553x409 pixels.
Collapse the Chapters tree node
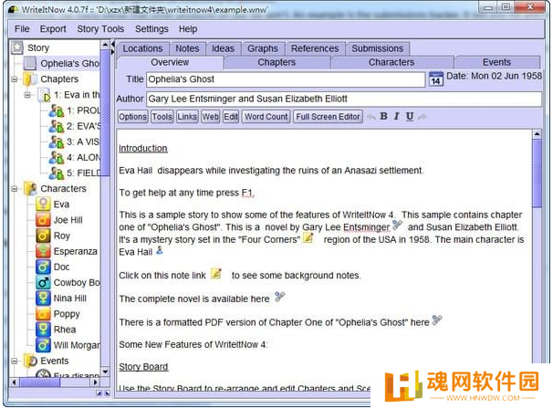click(x=15, y=79)
